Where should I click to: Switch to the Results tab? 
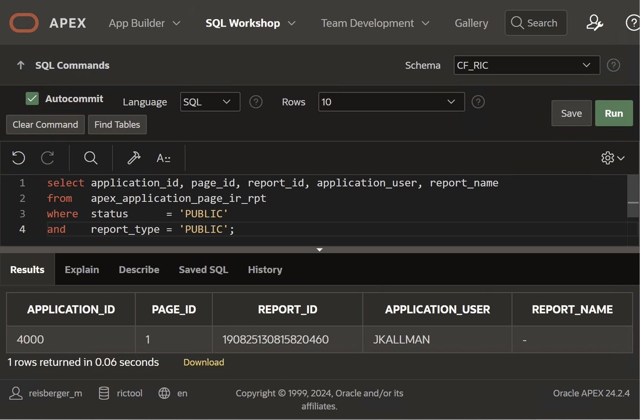27,269
